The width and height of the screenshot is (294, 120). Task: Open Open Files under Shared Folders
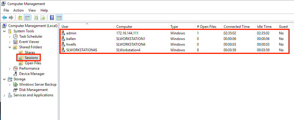[x=33, y=63]
